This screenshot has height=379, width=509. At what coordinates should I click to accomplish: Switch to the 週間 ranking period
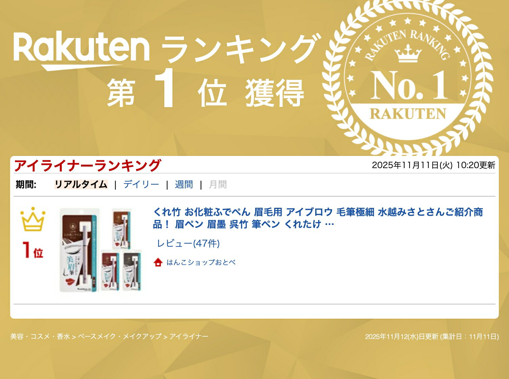click(x=184, y=184)
